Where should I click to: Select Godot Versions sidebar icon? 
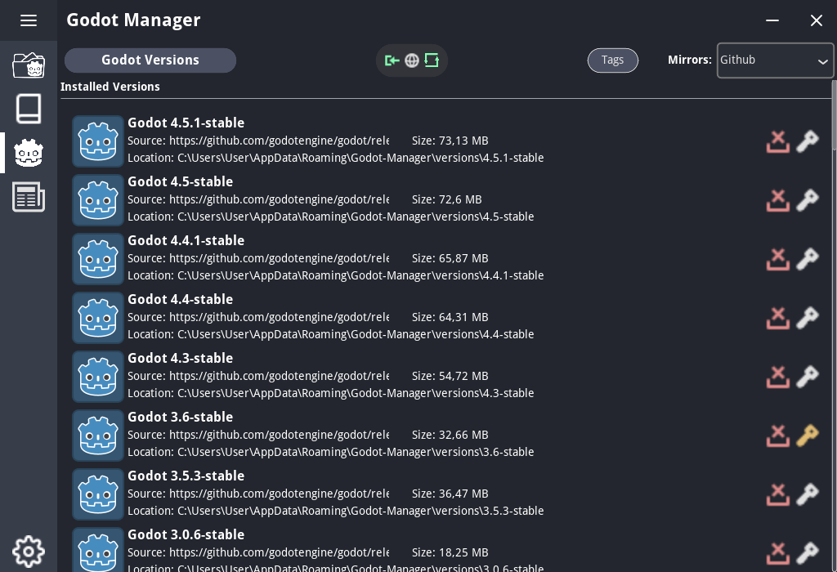point(29,153)
